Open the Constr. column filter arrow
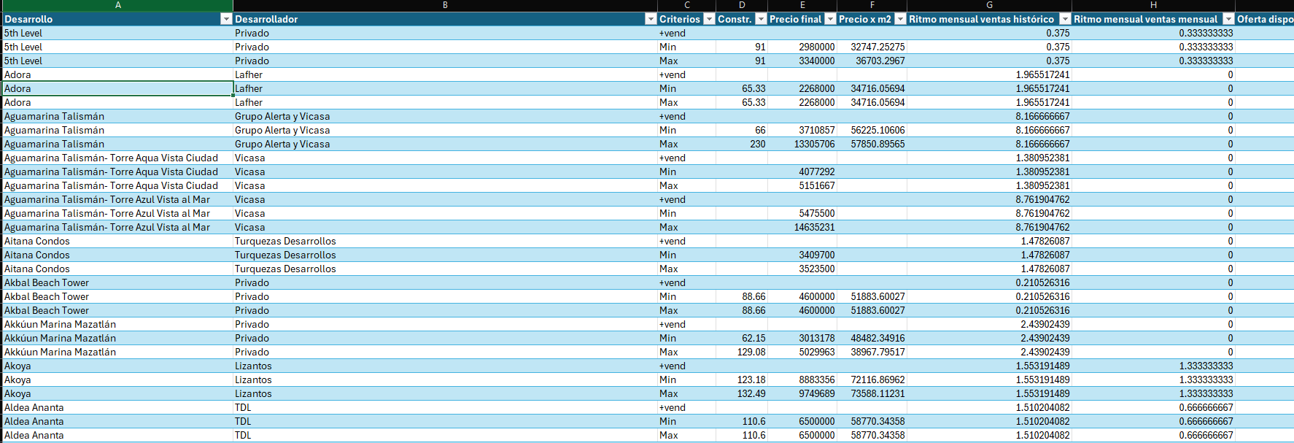This screenshot has height=443, width=1294. click(x=761, y=19)
